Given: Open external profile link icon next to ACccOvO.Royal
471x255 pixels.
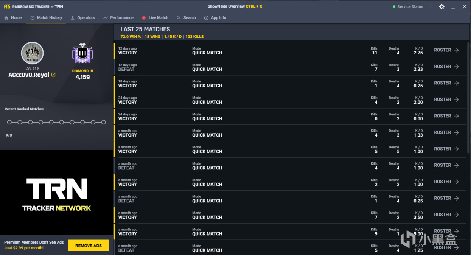Looking at the screenshot, I should point(53,75).
